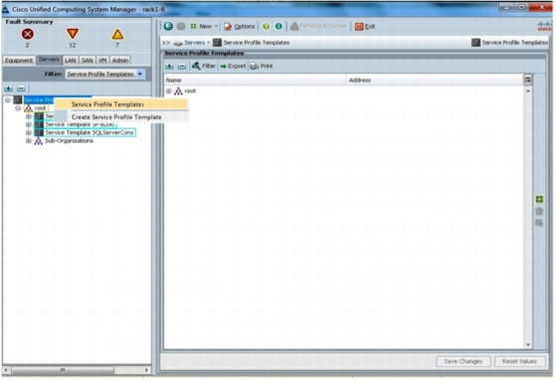Switch to the Equipment tab
The image size is (556, 381).
(x=19, y=61)
